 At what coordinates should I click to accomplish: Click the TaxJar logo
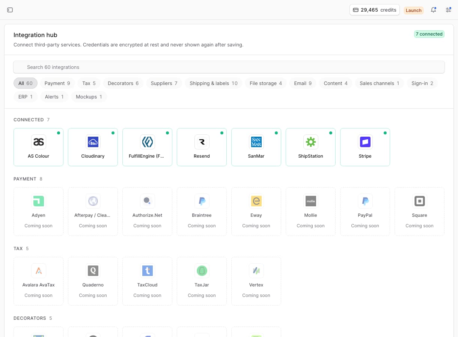202,271
